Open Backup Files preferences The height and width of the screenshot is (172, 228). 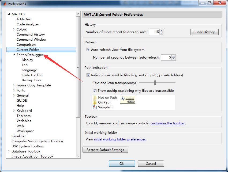pos(31,80)
